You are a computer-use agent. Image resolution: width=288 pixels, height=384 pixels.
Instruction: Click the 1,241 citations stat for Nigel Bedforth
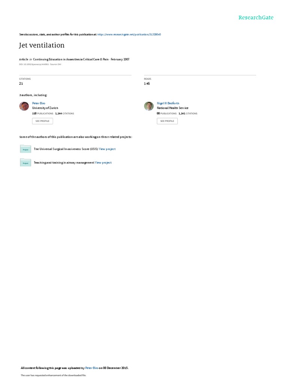pos(188,114)
